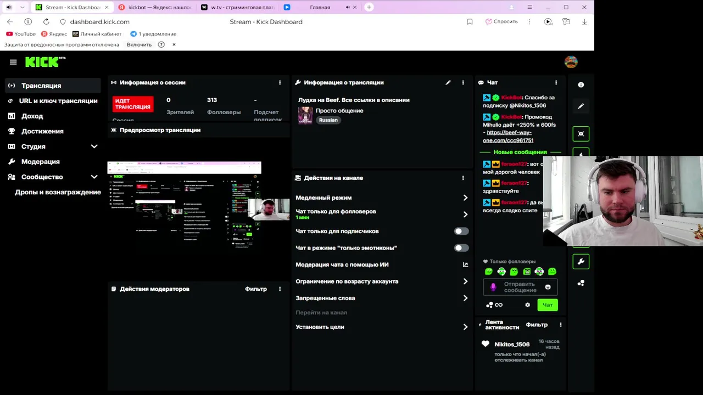Viewport: 703px width, 395px height.
Task: Open followers-only chat settings arrow
Action: pyautogui.click(x=465, y=215)
